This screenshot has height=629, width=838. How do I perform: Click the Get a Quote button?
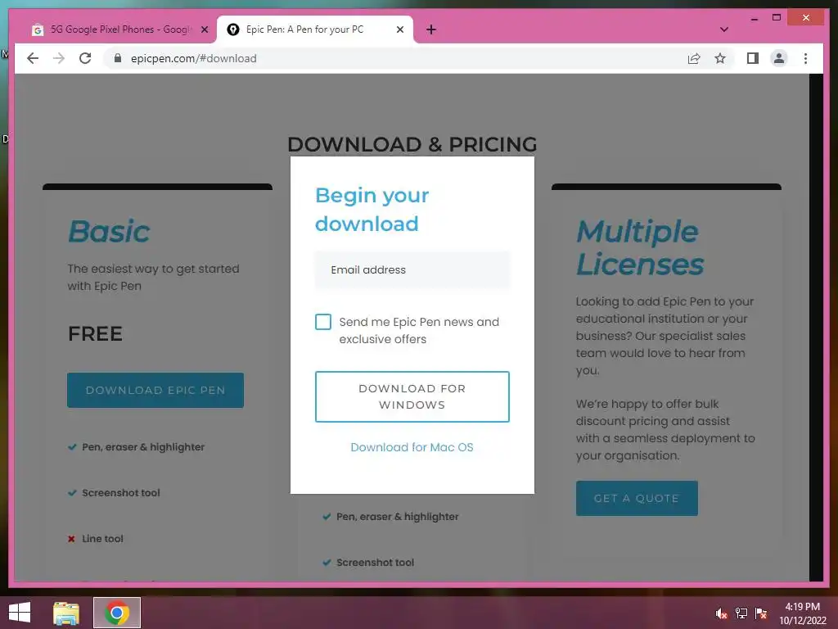pos(637,499)
